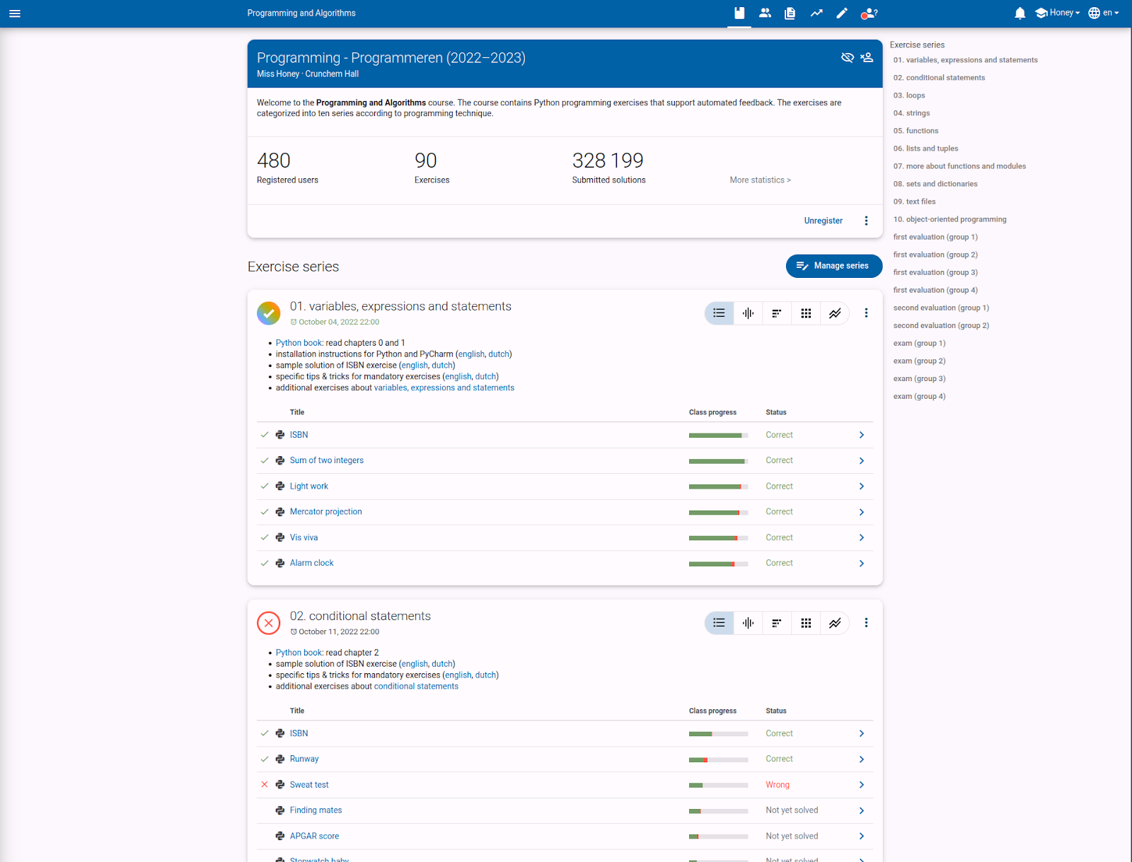
Task: Open course options three-dot menu beside Unregister
Action: coord(866,221)
